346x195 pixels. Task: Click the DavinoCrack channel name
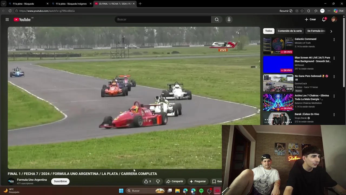(x=301, y=84)
